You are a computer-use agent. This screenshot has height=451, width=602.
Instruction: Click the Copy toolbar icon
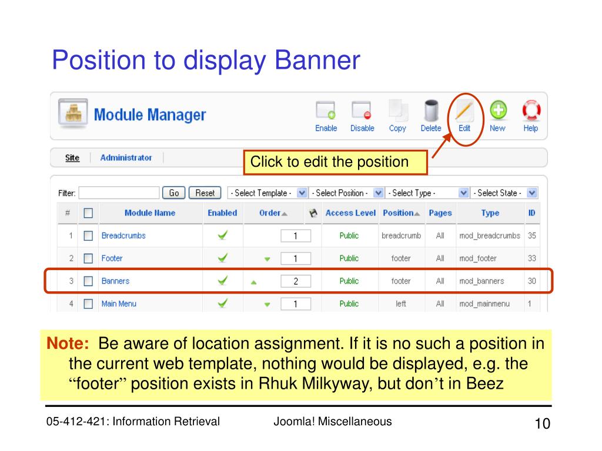pos(398,110)
